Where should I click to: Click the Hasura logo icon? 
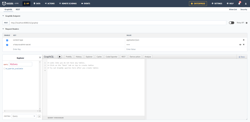(x=4, y=3)
